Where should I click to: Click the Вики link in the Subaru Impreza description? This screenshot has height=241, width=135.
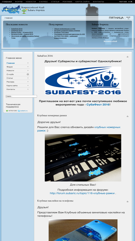pos(107,38)
